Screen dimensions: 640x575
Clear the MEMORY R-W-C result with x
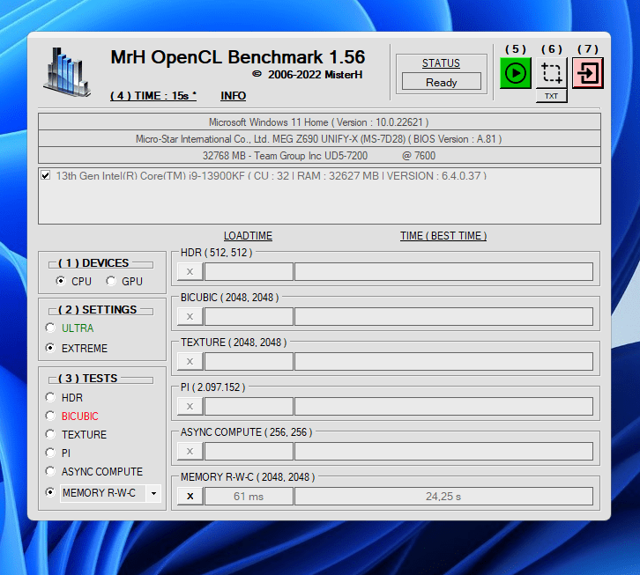coord(190,497)
